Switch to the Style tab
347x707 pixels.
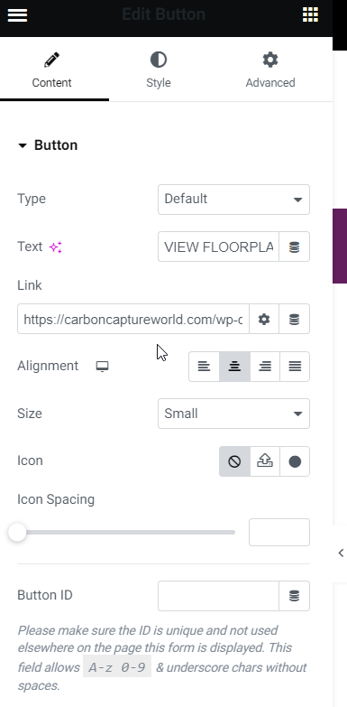click(159, 70)
